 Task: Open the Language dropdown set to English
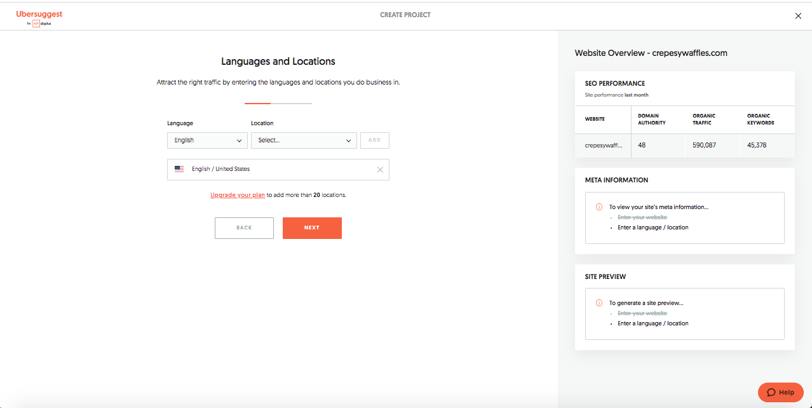pyautogui.click(x=207, y=140)
